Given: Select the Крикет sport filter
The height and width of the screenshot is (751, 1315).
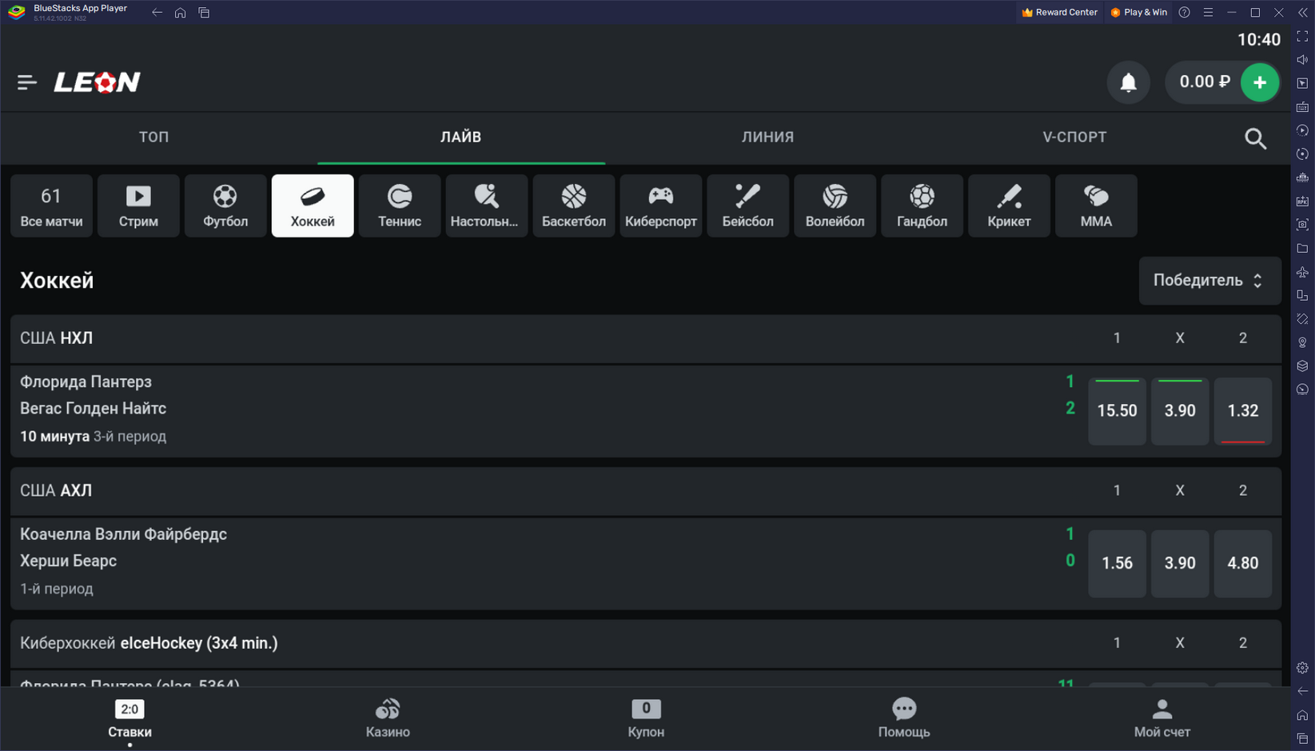Looking at the screenshot, I should click(1010, 206).
